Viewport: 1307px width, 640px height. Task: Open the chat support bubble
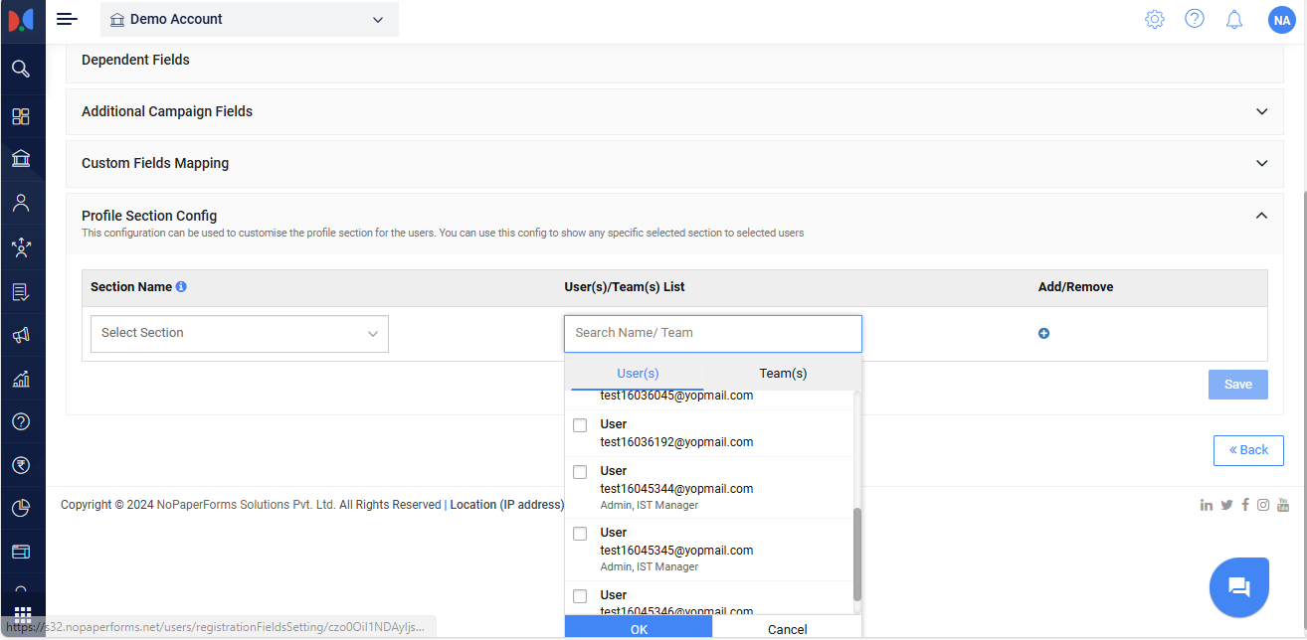tap(1238, 587)
